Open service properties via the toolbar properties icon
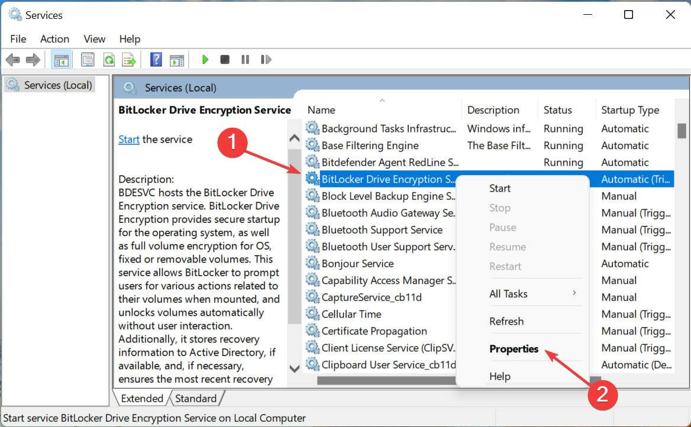The height and width of the screenshot is (427, 691). [88, 59]
